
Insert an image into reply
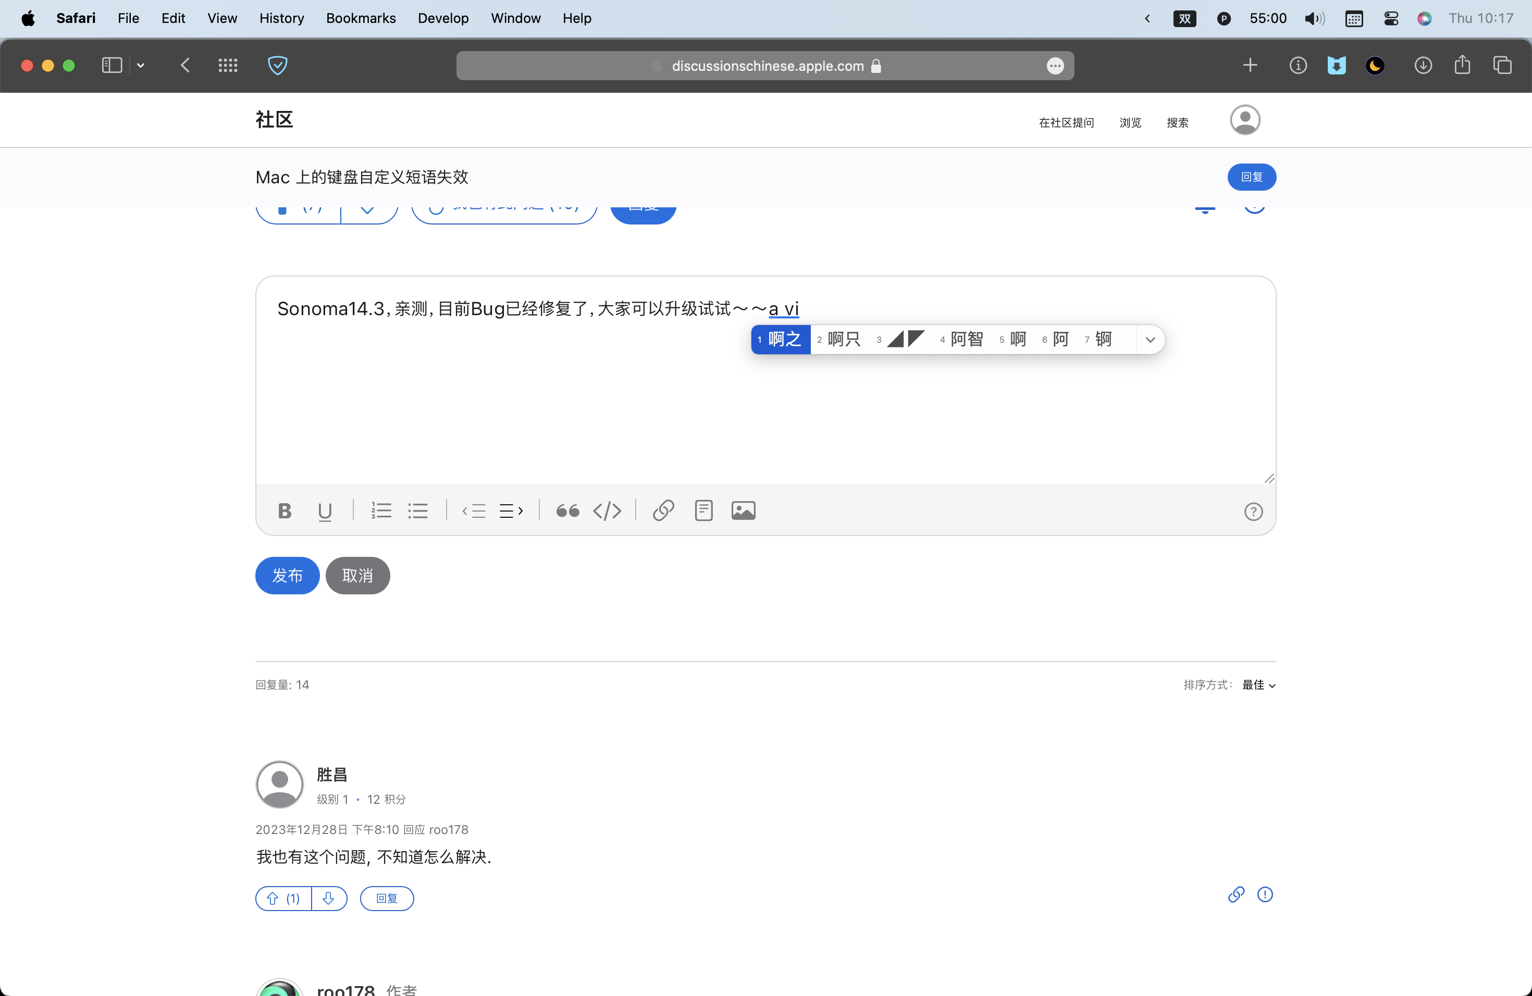[x=743, y=511]
